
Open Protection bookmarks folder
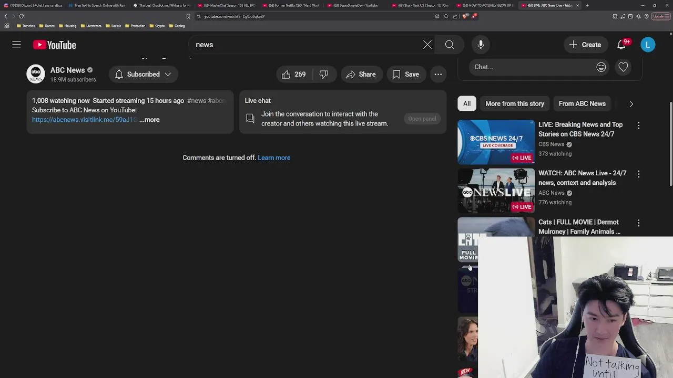click(x=135, y=26)
